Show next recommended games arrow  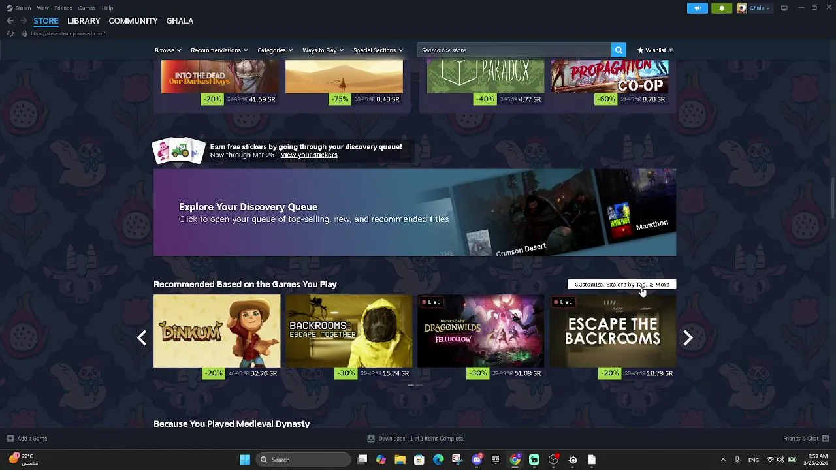pyautogui.click(x=688, y=337)
